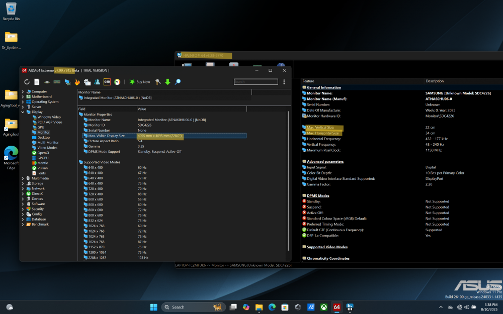503x314 pixels.
Task: Click the Microsoft Edge desktop shortcut
Action: tap(11, 158)
